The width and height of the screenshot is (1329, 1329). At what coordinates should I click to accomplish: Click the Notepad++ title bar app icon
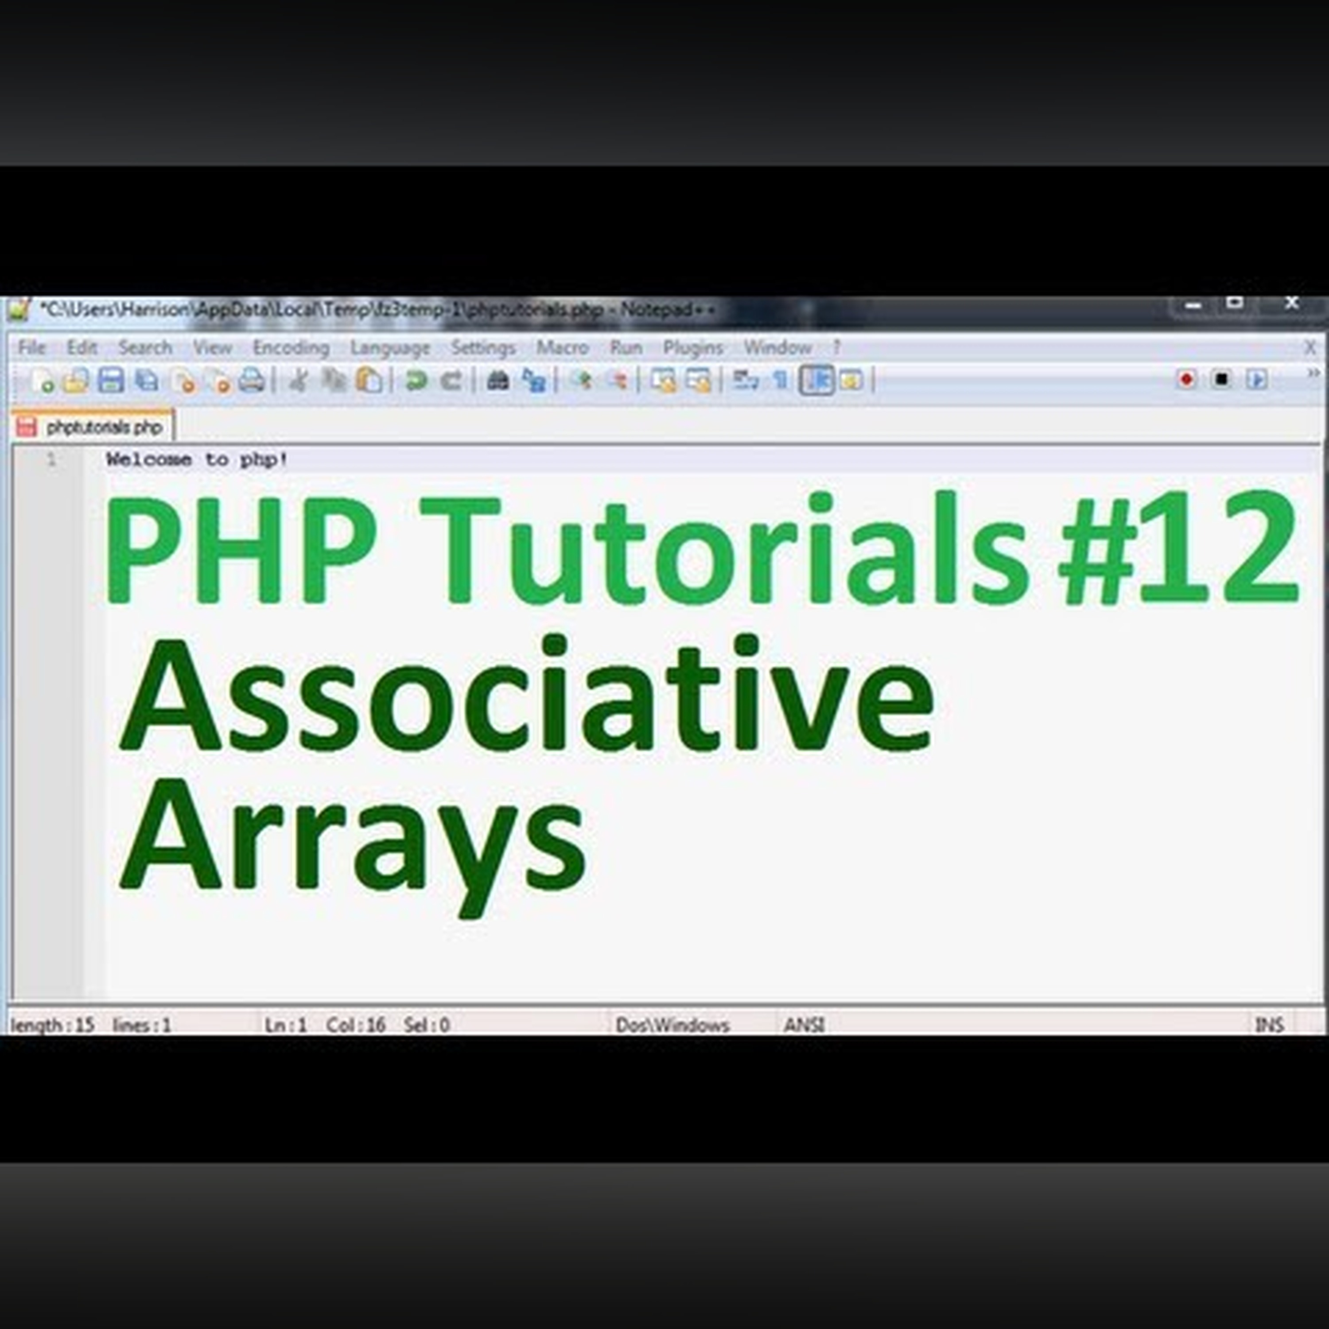[x=19, y=310]
